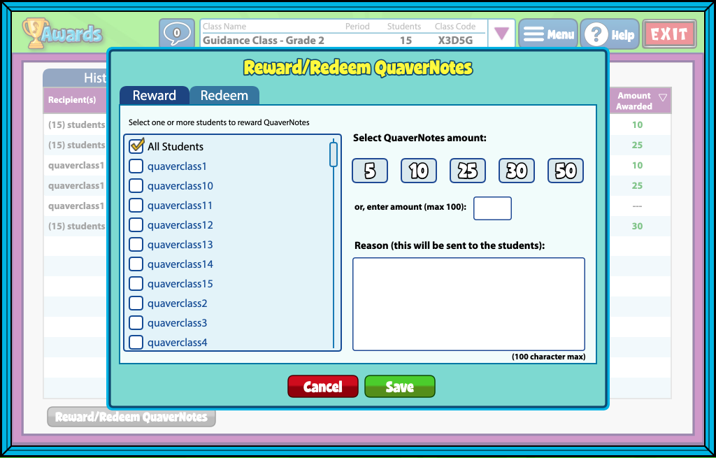Switch to the Redeem tab
Image resolution: width=716 pixels, height=458 pixels.
(224, 95)
